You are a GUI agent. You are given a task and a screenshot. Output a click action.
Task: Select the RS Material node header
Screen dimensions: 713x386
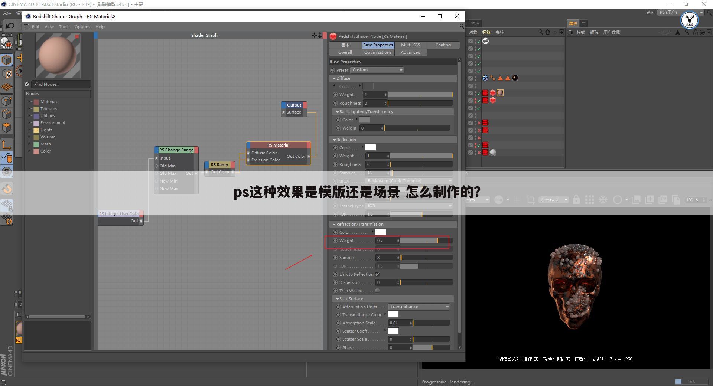[x=278, y=145]
